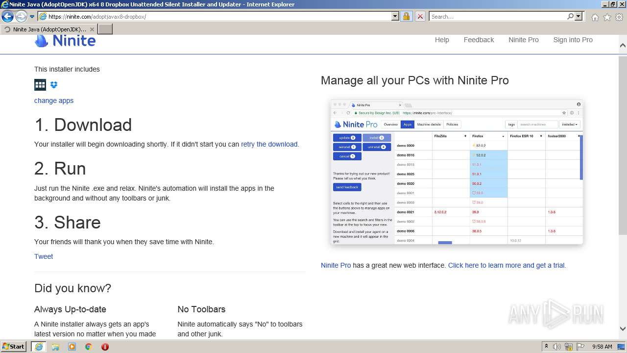The image size is (627, 353).
Task: Click retry the download link
Action: click(x=269, y=144)
